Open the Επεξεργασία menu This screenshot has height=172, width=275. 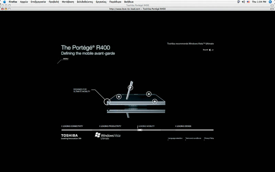tap(38, 2)
